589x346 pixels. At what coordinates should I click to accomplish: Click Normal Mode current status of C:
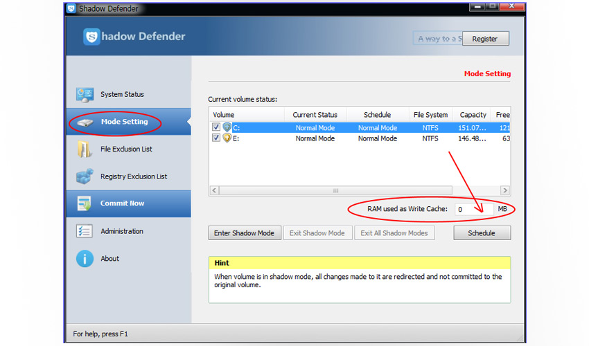[x=315, y=128]
